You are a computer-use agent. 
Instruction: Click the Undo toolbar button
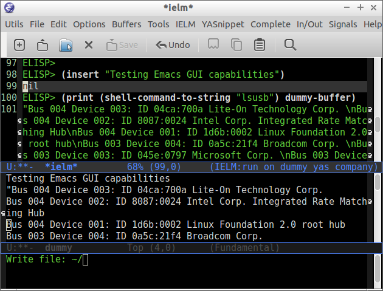[x=173, y=45]
